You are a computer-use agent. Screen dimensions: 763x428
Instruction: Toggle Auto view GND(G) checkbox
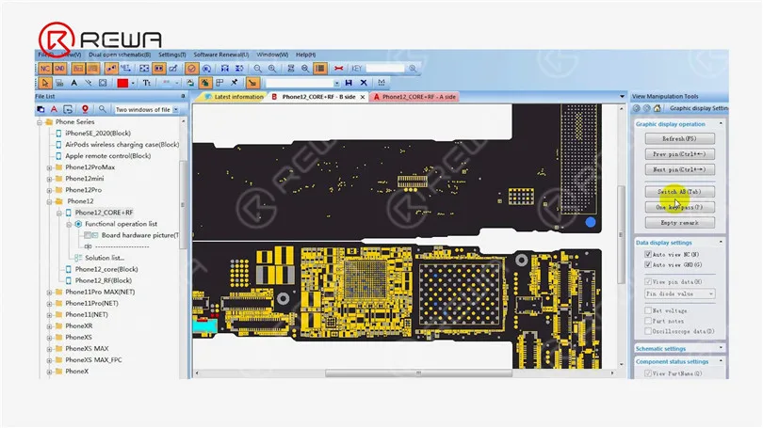[648, 264]
